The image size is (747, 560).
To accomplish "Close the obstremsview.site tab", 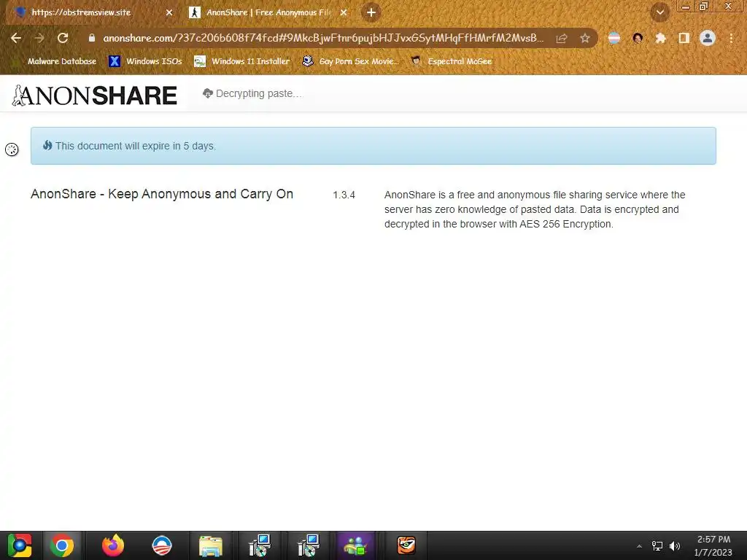I will click(x=169, y=12).
